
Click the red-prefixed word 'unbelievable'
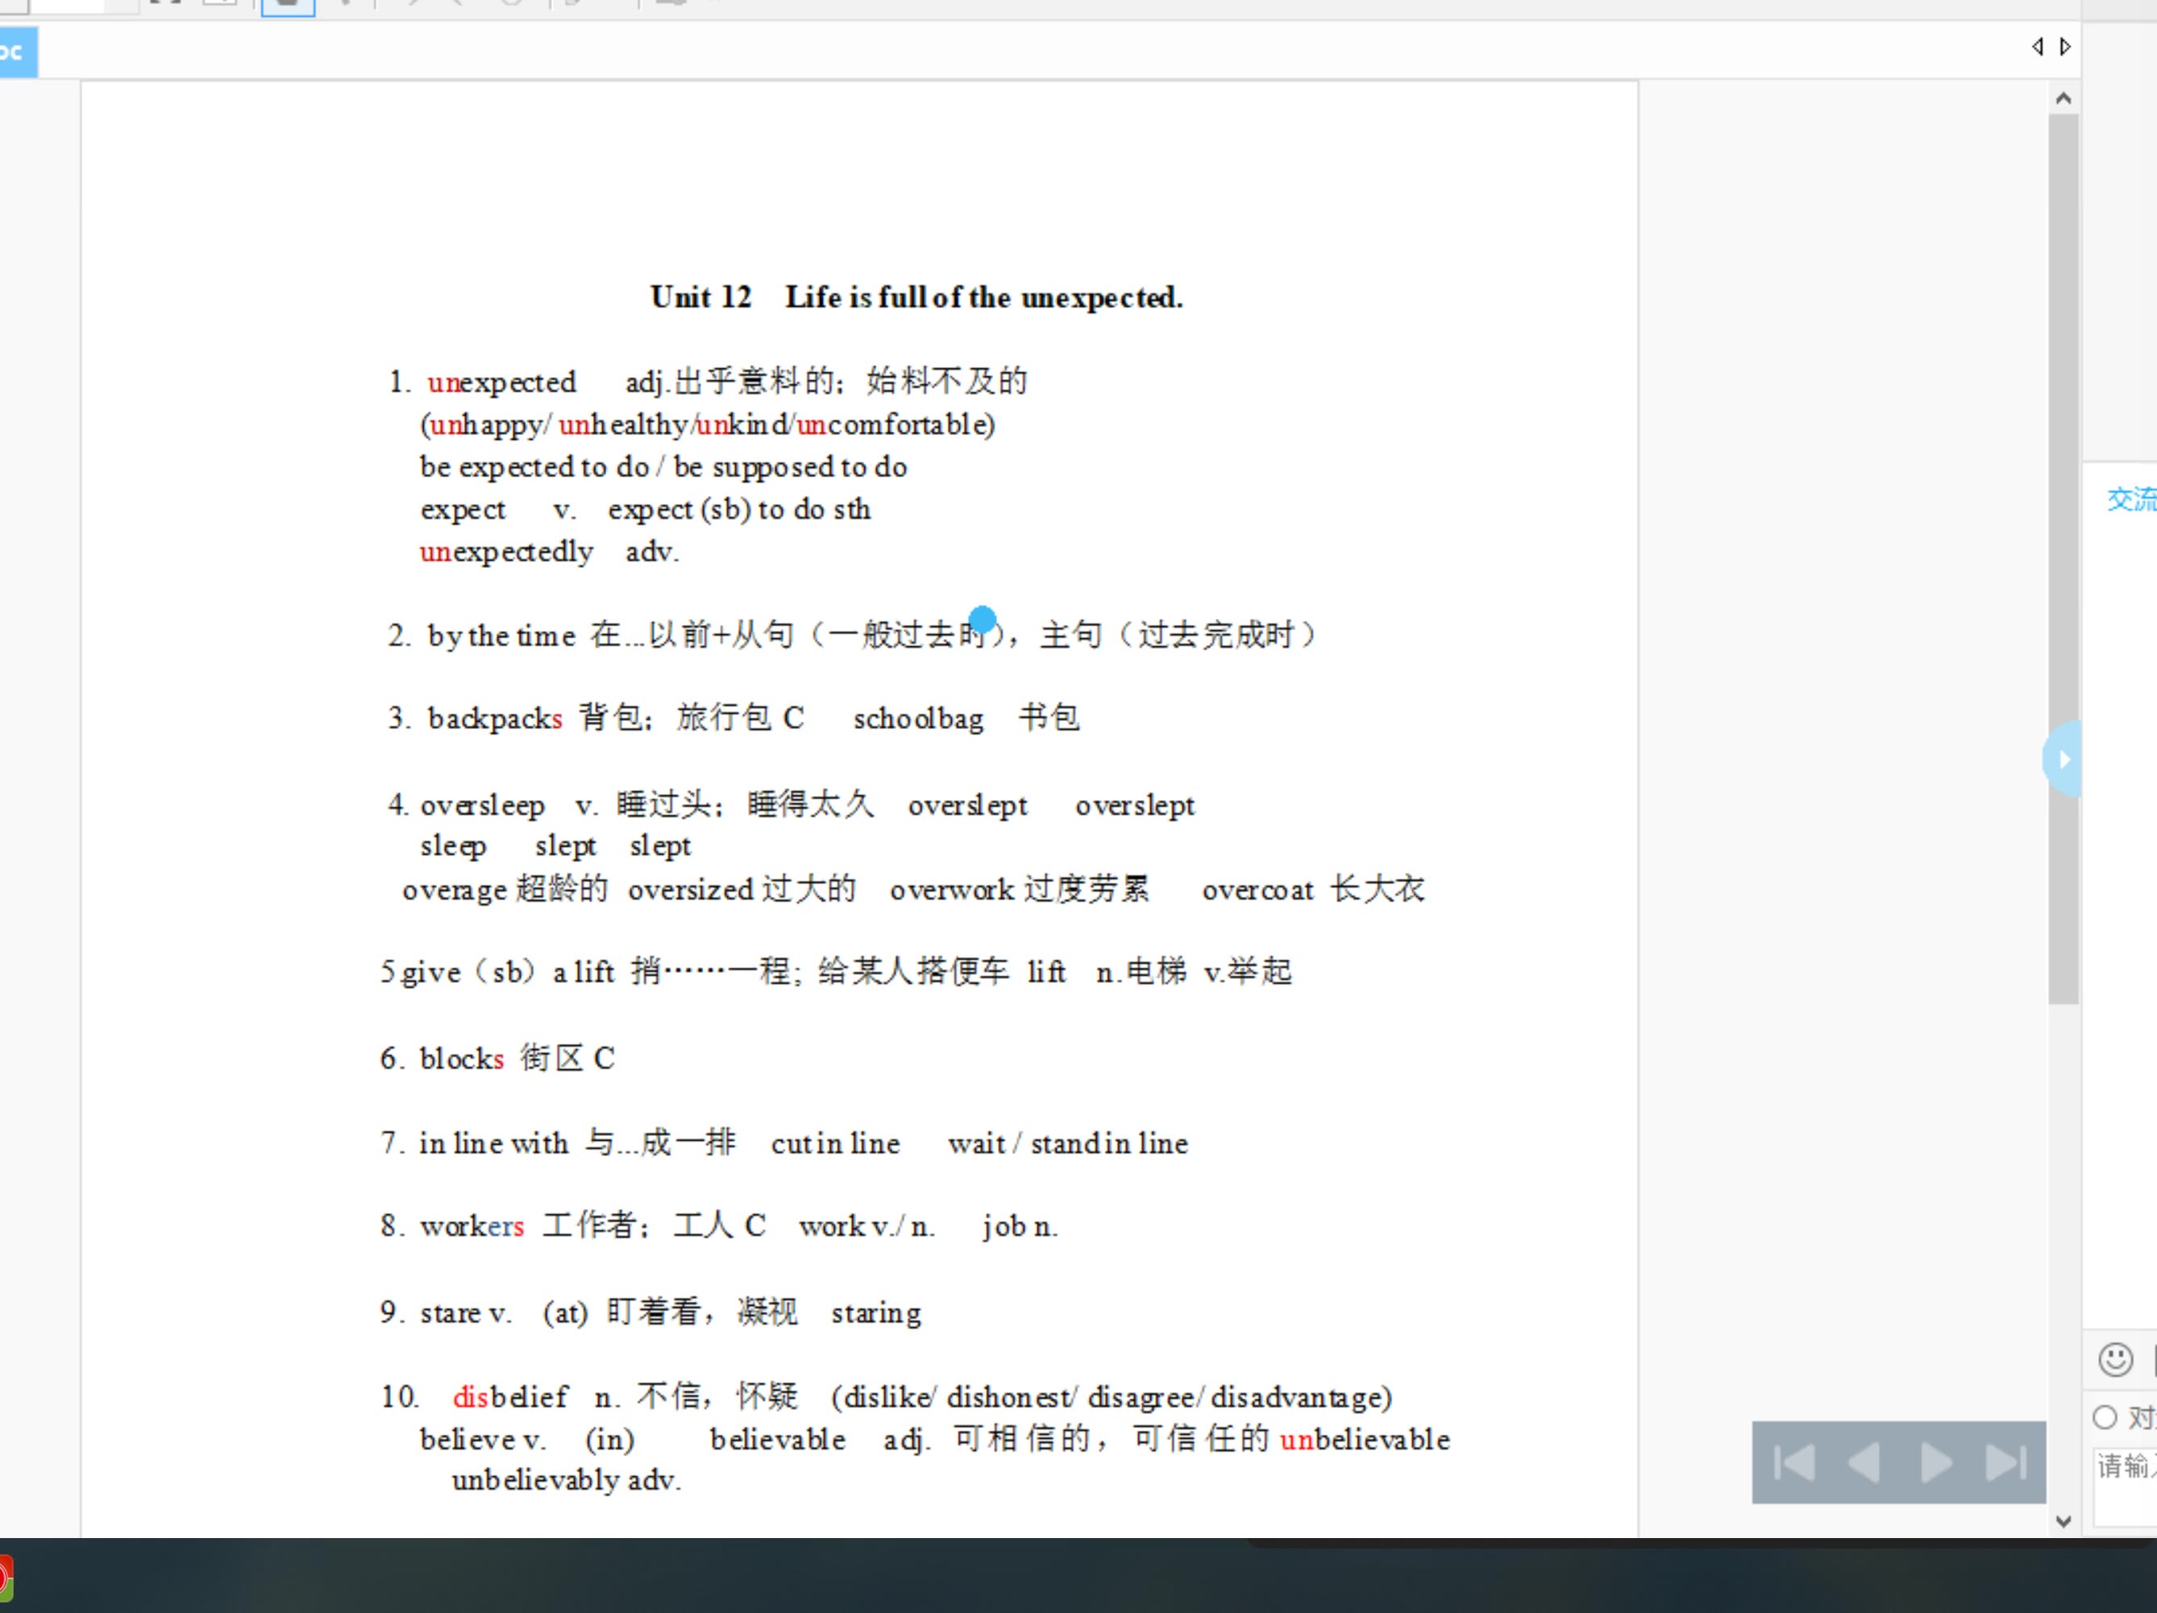tap(1365, 1440)
